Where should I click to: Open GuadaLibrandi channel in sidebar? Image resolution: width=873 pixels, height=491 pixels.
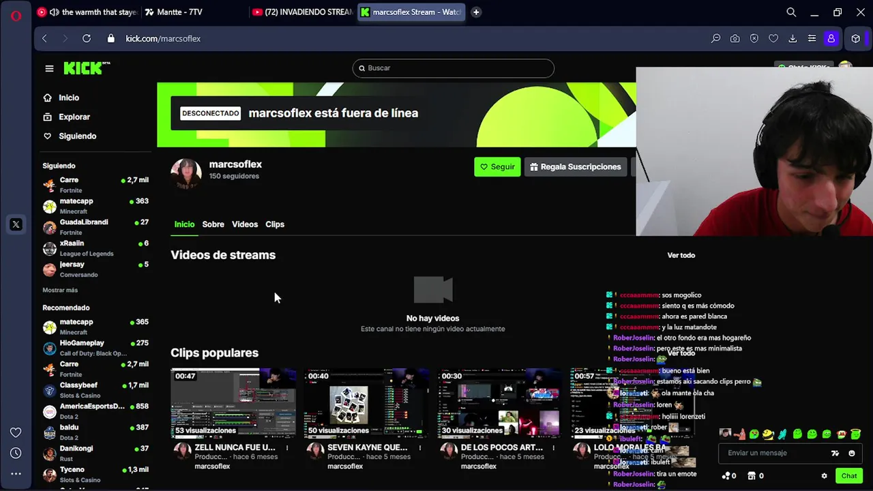click(95, 227)
